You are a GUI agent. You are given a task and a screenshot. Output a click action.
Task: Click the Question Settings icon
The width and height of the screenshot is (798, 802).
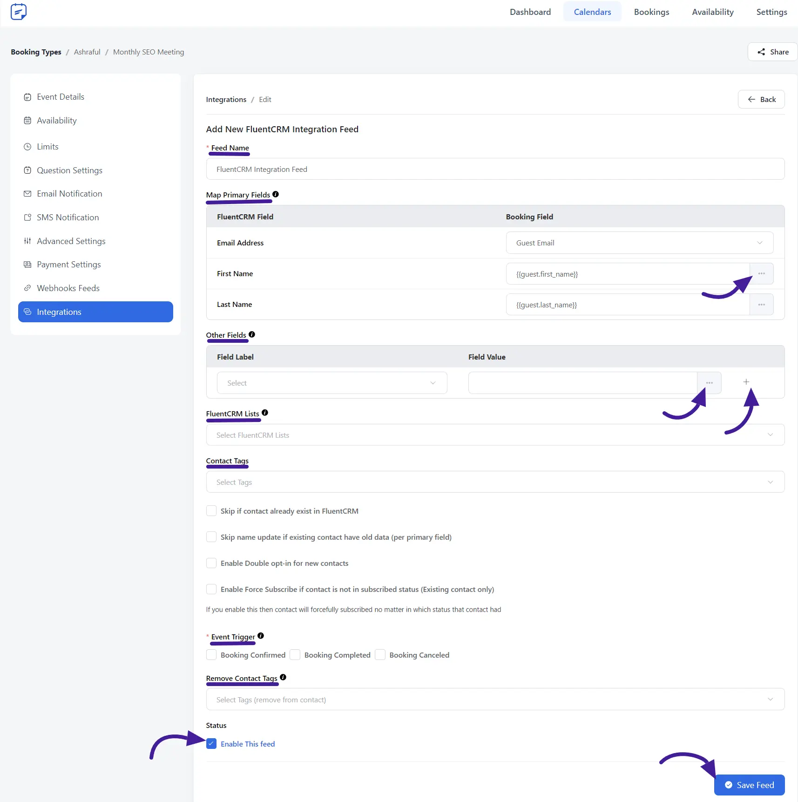[27, 170]
